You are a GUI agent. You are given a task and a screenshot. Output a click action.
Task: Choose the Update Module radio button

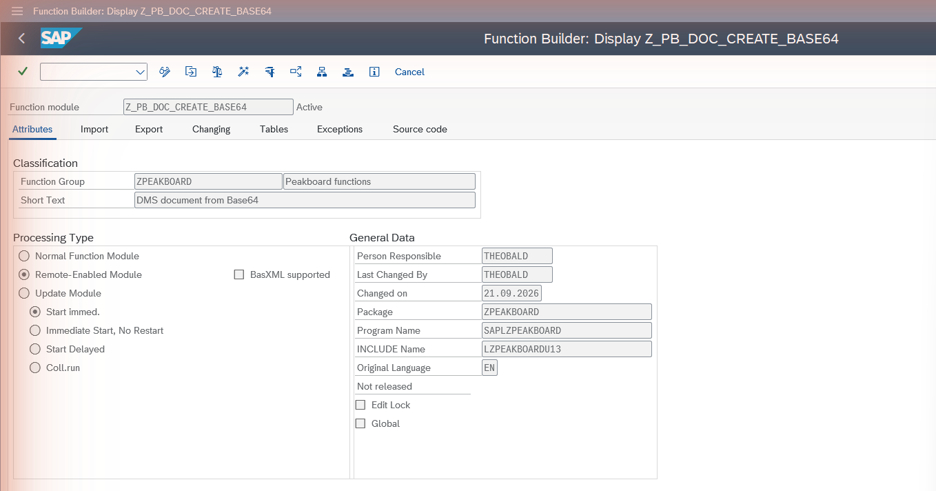25,293
